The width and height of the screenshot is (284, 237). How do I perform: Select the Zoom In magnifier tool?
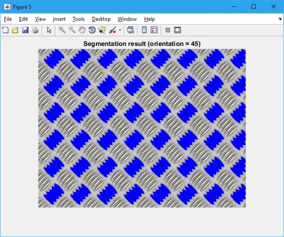point(62,31)
